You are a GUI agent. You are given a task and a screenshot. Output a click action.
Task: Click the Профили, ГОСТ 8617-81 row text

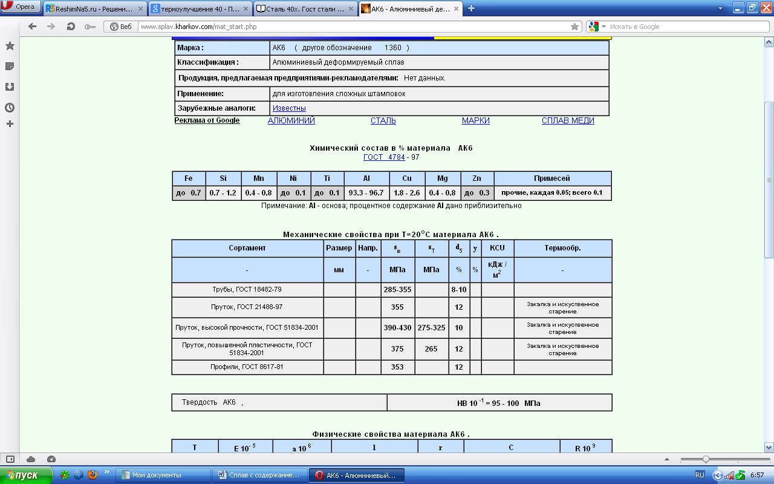click(x=247, y=367)
